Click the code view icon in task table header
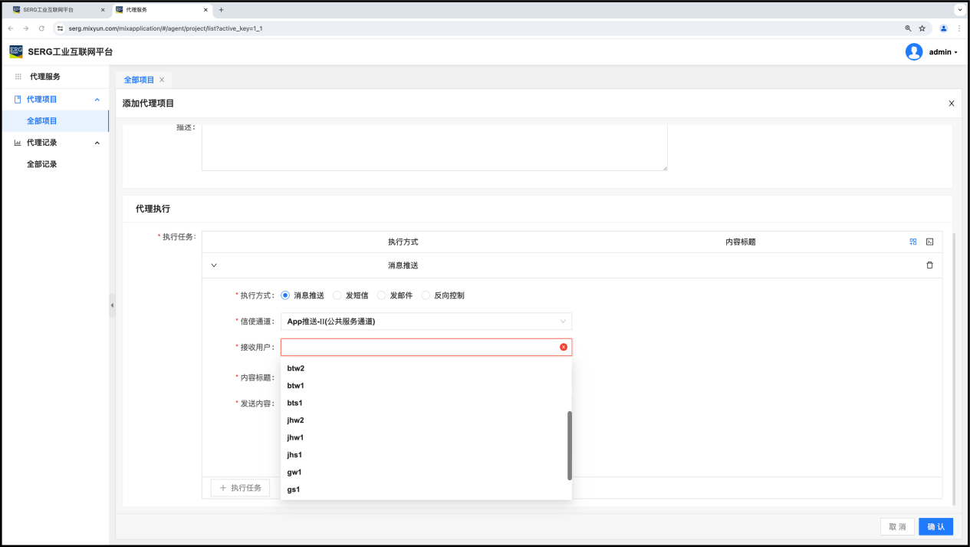970x547 pixels. tap(929, 242)
